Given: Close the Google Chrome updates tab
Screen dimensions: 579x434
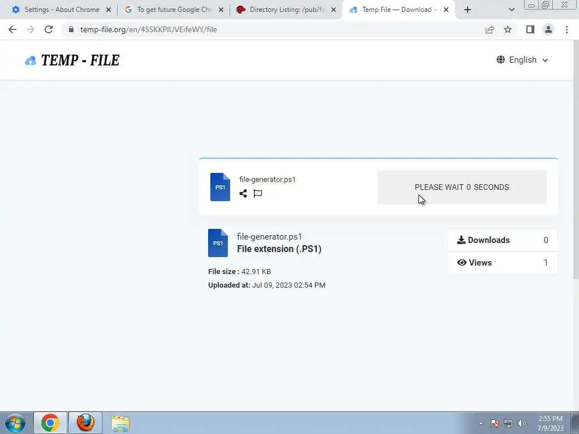Looking at the screenshot, I should tap(221, 10).
